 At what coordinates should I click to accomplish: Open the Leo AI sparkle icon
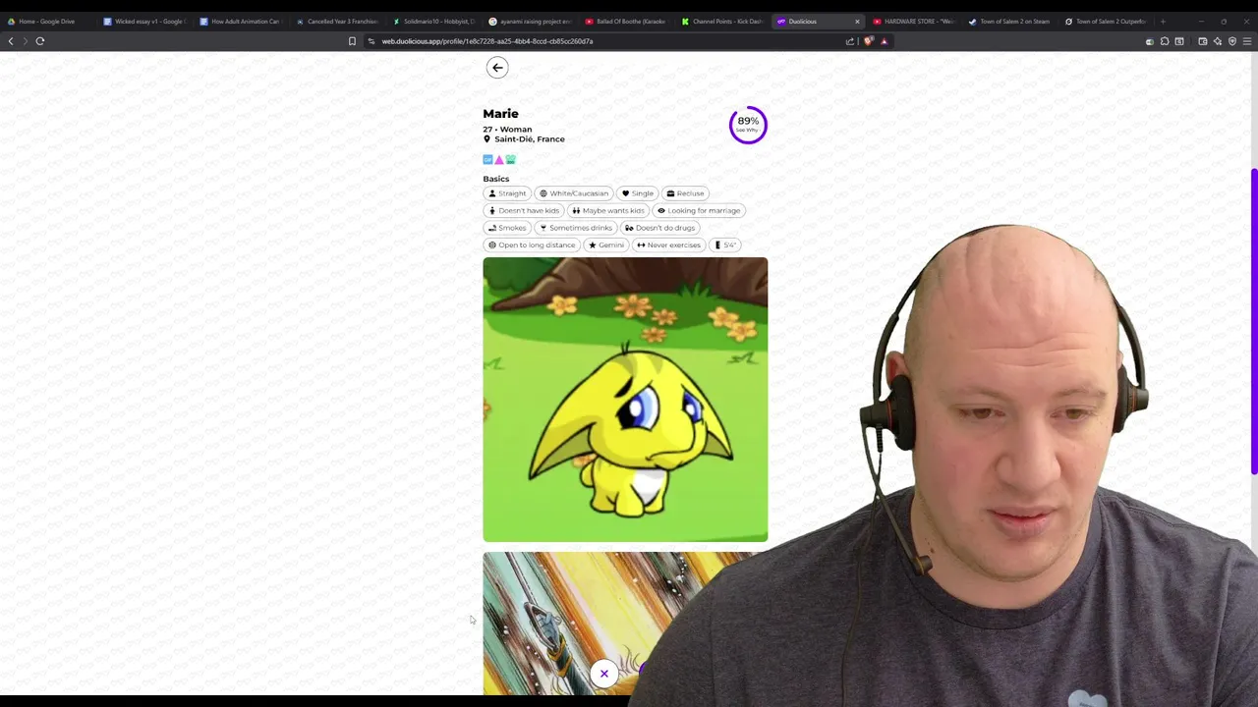(x=1217, y=41)
